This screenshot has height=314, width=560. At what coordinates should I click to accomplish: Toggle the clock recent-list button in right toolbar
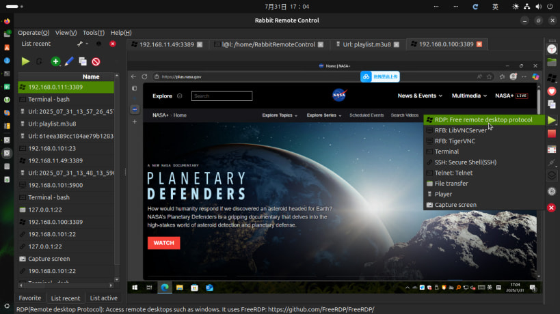(x=551, y=49)
